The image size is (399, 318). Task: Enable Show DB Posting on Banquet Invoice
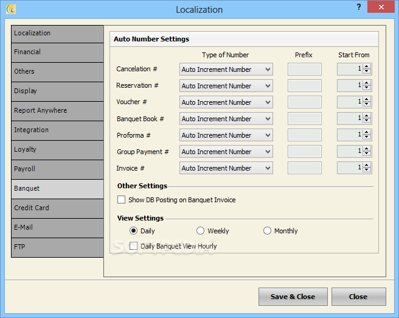pyautogui.click(x=122, y=200)
